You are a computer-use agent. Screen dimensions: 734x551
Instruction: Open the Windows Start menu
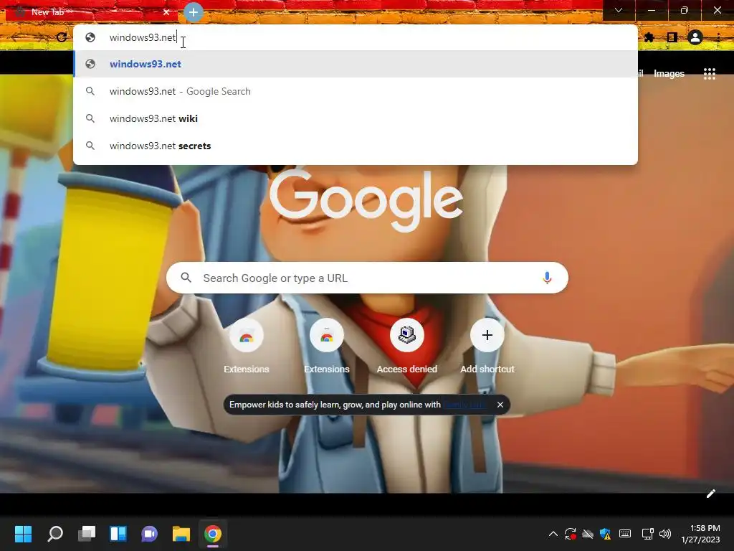23,534
